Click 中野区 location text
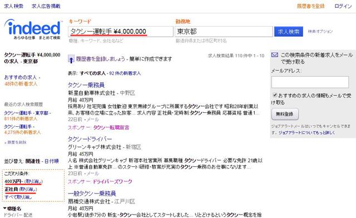This screenshot has width=356, height=218. [x=127, y=93]
